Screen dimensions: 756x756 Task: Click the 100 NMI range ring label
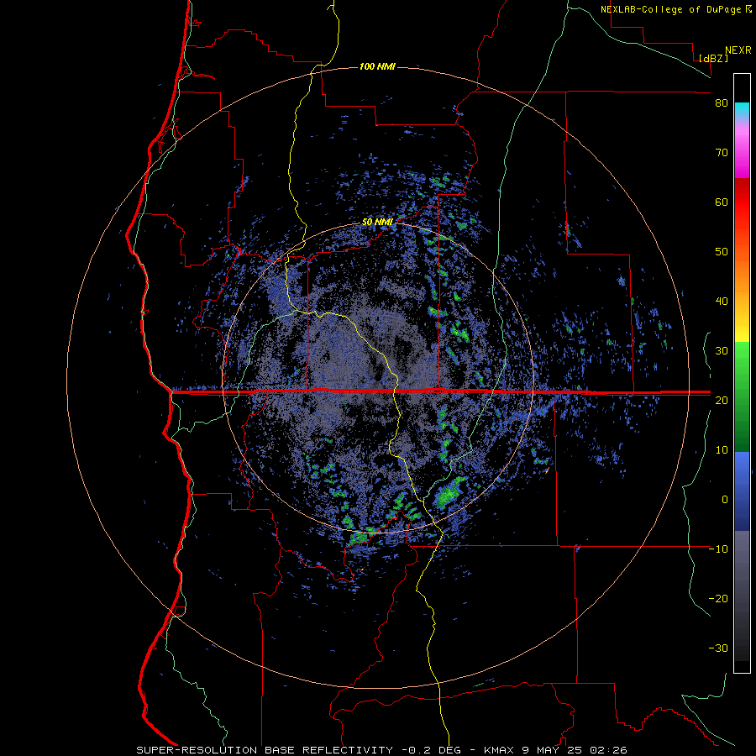coord(377,66)
